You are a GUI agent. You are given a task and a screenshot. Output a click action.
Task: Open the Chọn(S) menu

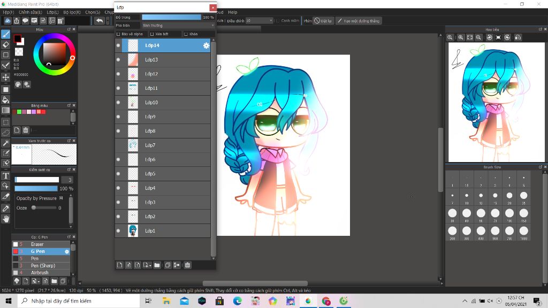coord(93,12)
